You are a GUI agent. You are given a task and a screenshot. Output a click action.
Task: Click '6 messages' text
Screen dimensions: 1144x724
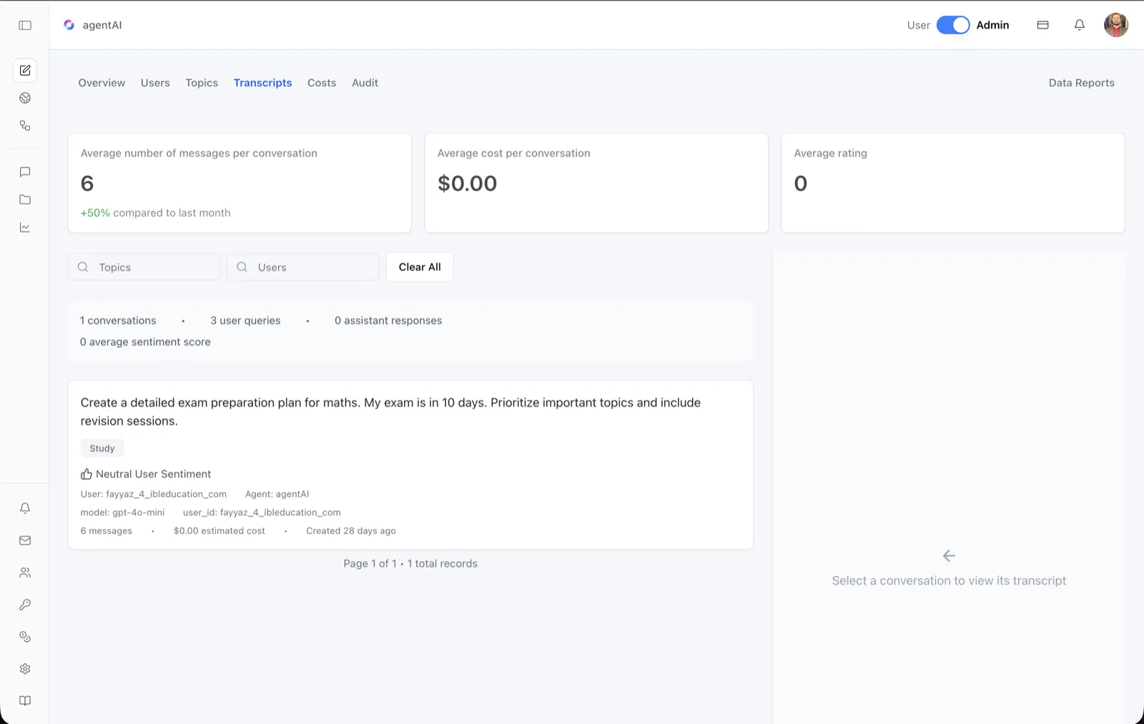pyautogui.click(x=107, y=531)
